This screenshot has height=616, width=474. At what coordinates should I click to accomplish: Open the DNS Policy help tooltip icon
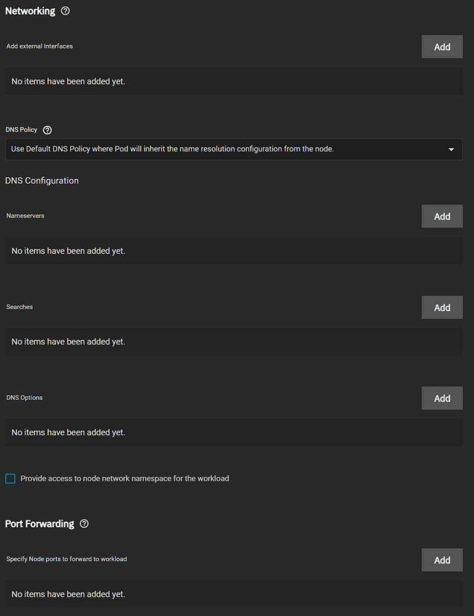click(x=48, y=130)
